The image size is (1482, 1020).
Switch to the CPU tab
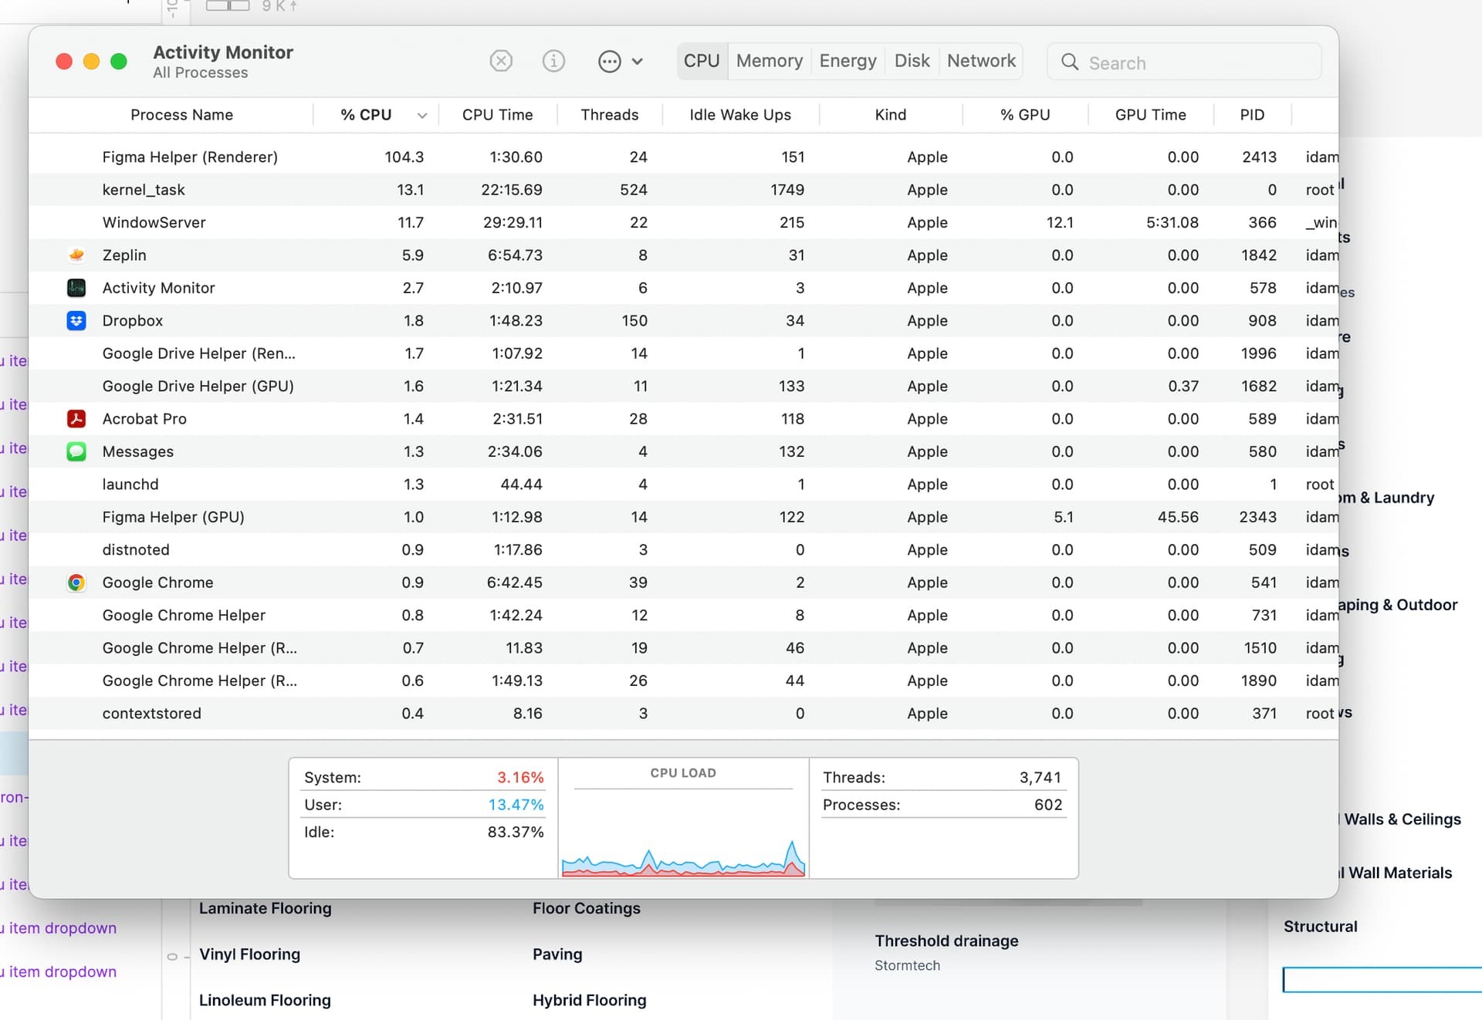[x=702, y=61]
